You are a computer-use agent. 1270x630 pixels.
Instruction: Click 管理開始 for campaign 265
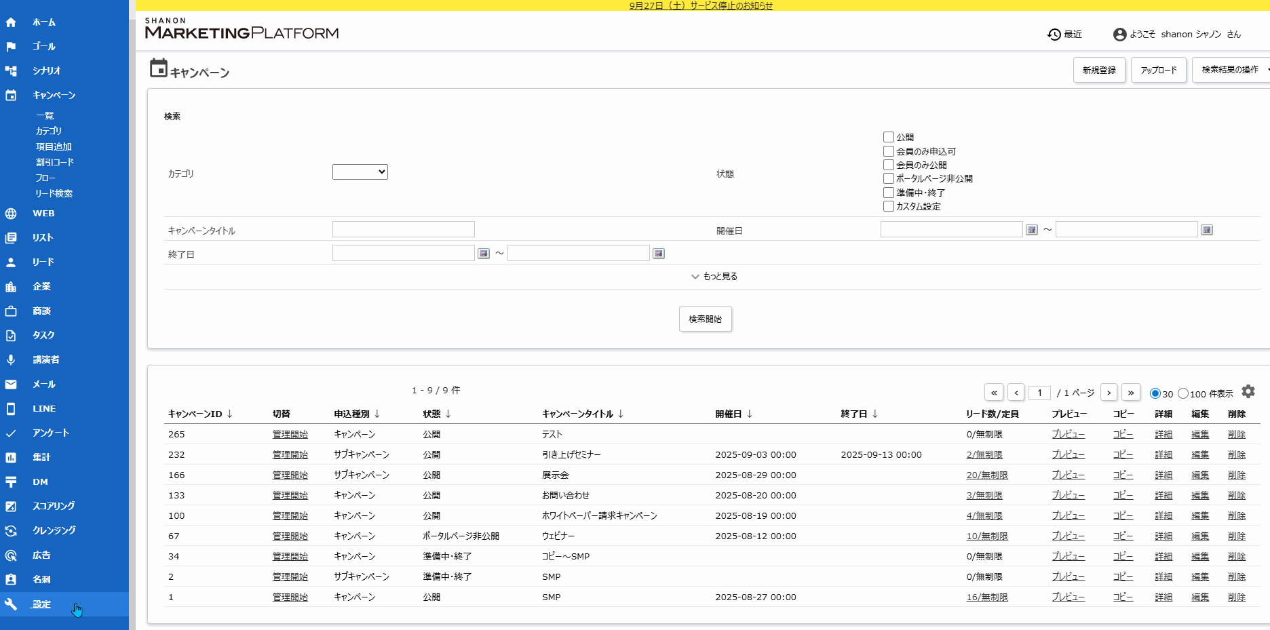tap(290, 435)
